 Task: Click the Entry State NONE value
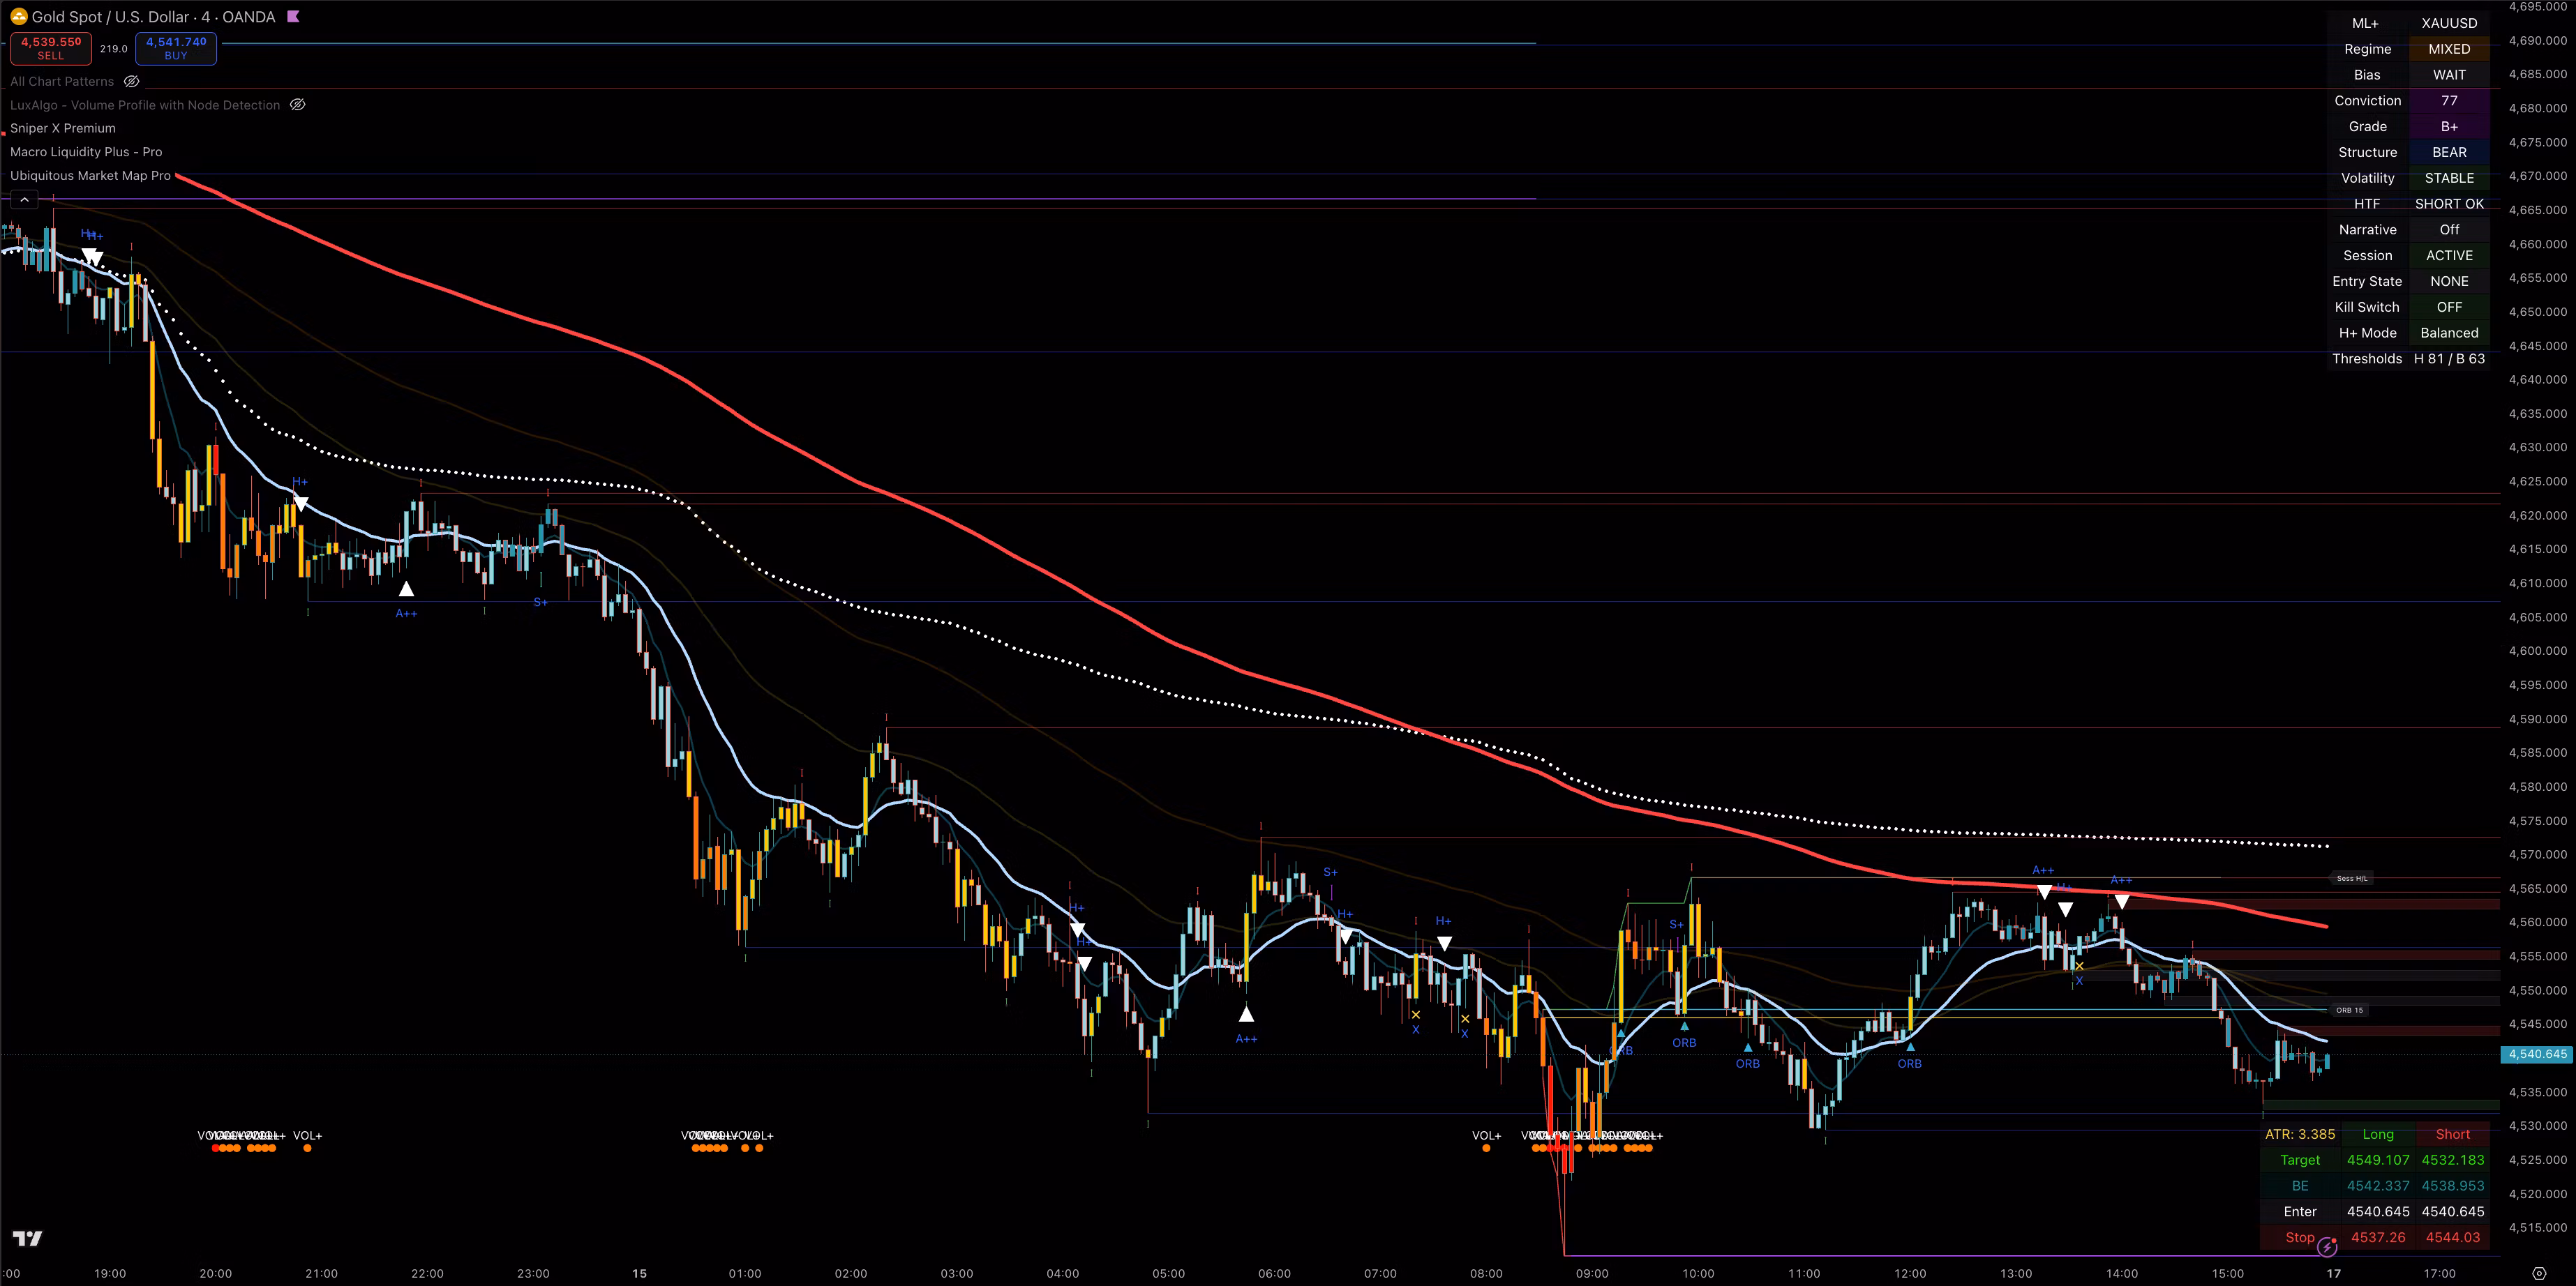click(x=2449, y=282)
